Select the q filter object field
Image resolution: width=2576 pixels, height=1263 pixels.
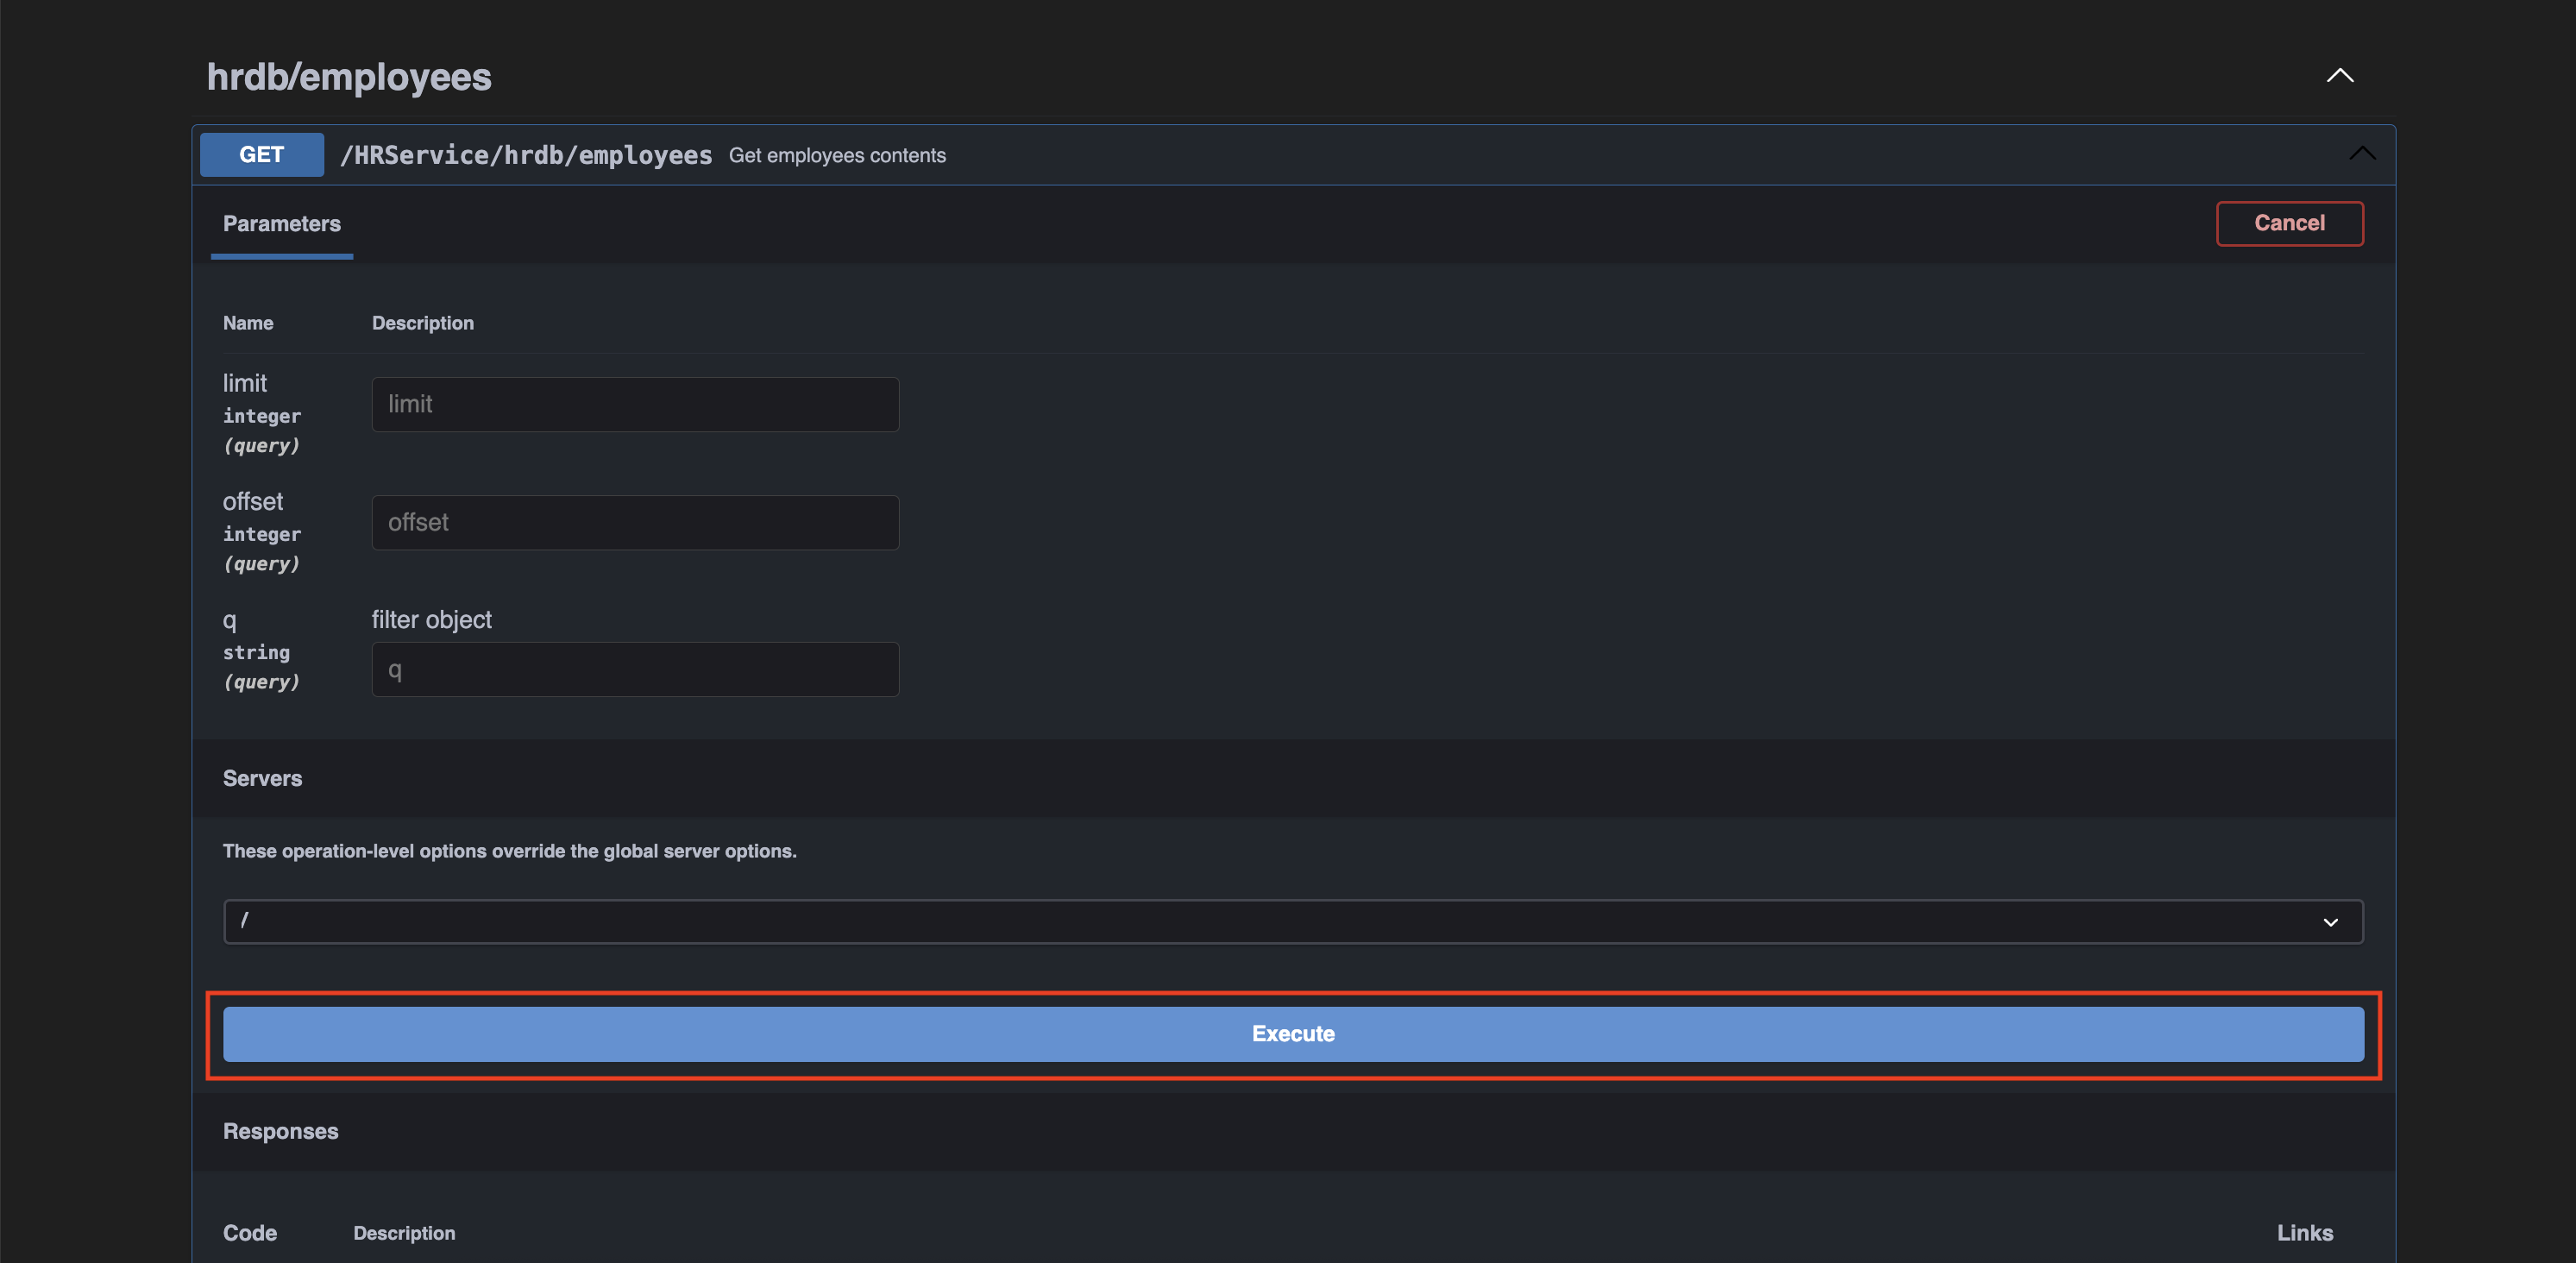[x=635, y=669]
